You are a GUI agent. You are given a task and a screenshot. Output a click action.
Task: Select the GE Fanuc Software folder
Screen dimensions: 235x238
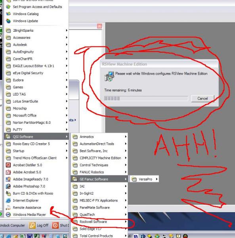pyautogui.click(x=99, y=179)
